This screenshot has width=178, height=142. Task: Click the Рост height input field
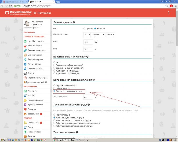[x=88, y=42]
